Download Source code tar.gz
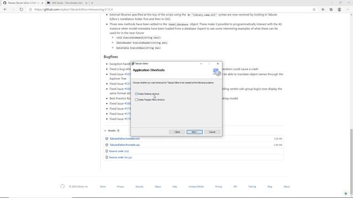 click(x=120, y=158)
